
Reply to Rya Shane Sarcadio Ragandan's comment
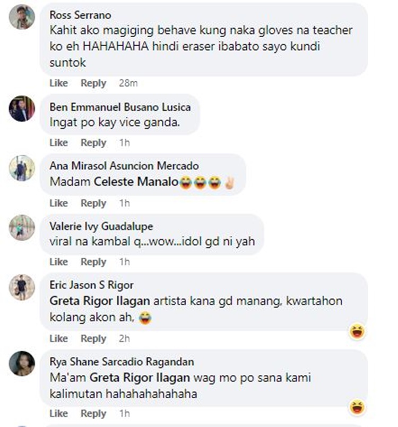tap(93, 414)
